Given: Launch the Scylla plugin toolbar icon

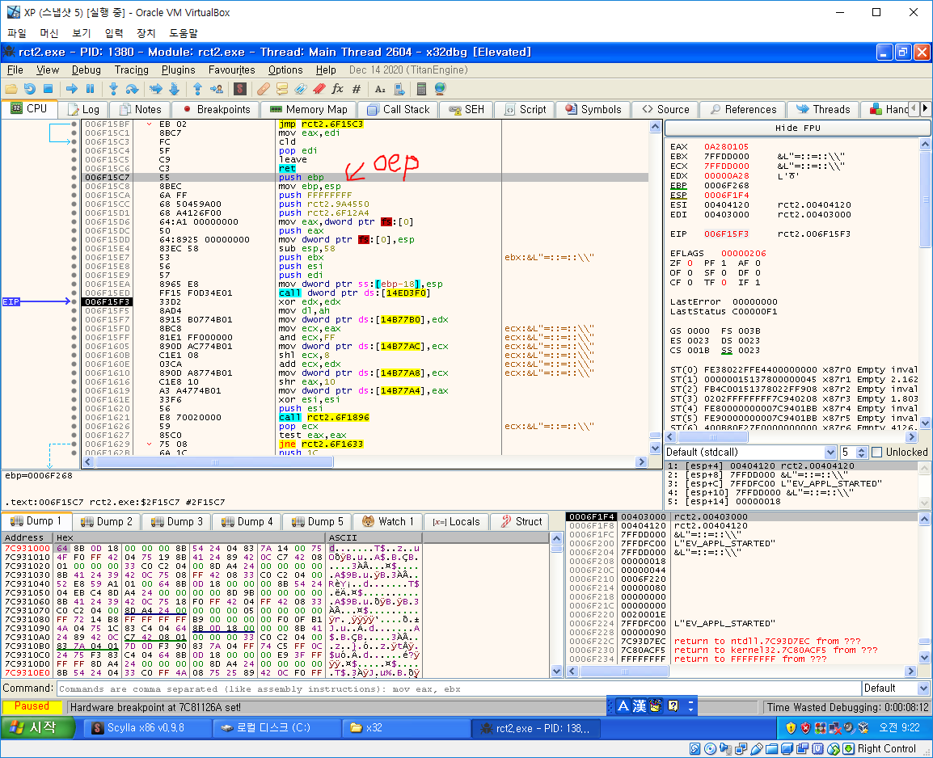Looking at the screenshot, I should [x=240, y=89].
